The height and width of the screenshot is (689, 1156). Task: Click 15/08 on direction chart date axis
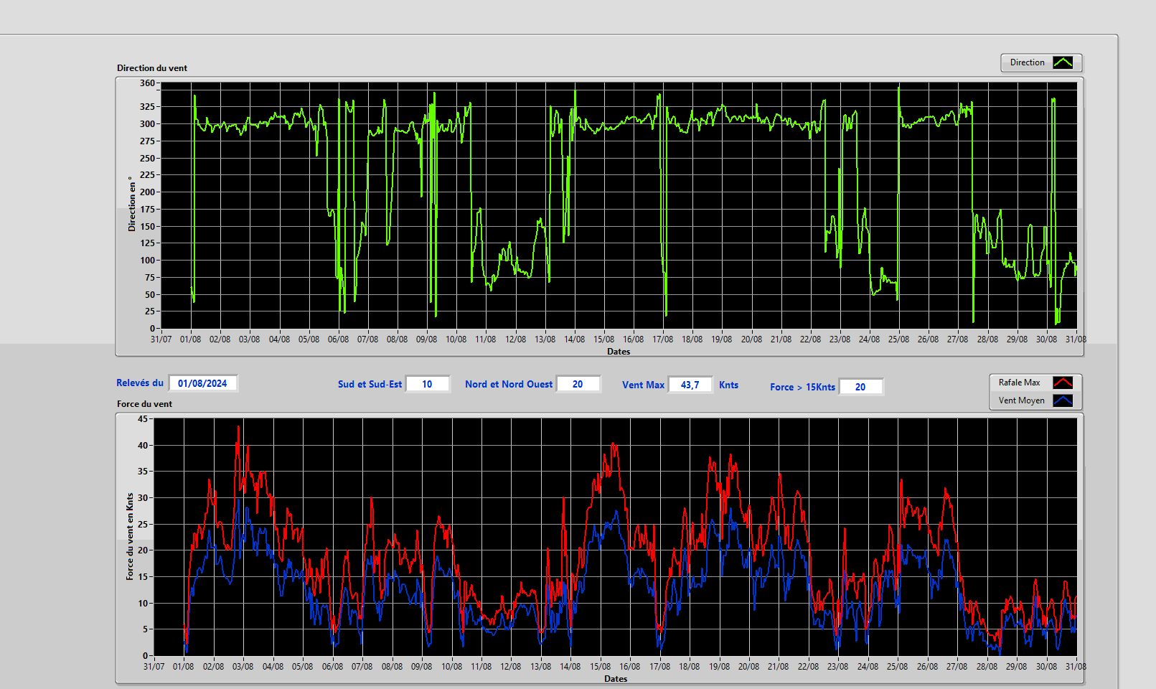pos(603,339)
